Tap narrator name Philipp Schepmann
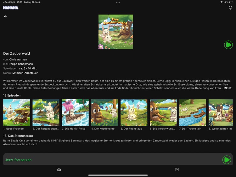The height and width of the screenshot is (177, 236). pyautogui.click(x=21, y=64)
